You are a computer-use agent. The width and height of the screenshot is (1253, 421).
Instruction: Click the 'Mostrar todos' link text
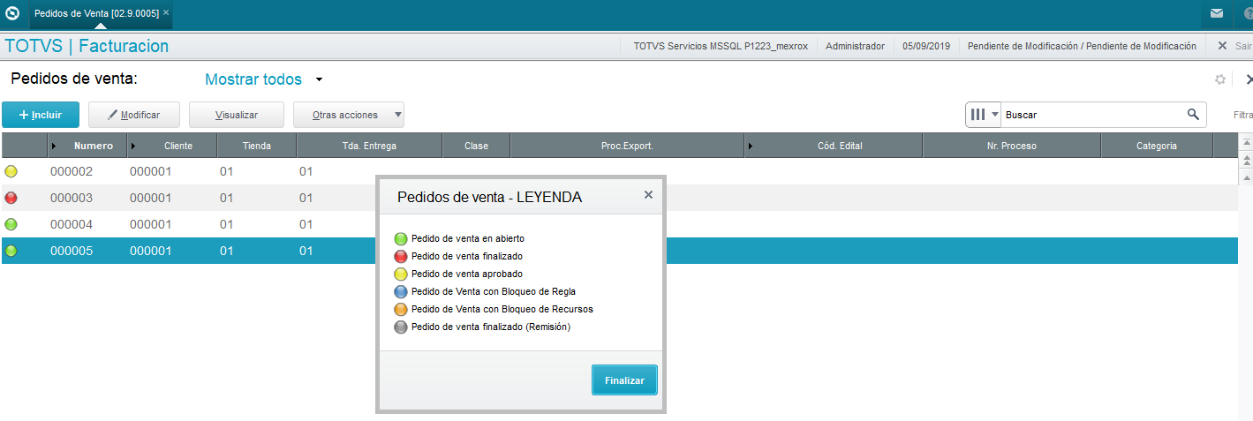pyautogui.click(x=253, y=79)
